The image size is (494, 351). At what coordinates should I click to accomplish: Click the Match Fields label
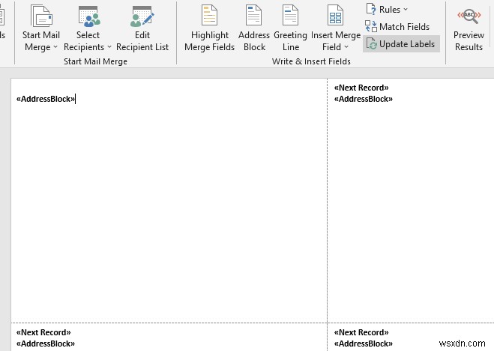coord(404,27)
